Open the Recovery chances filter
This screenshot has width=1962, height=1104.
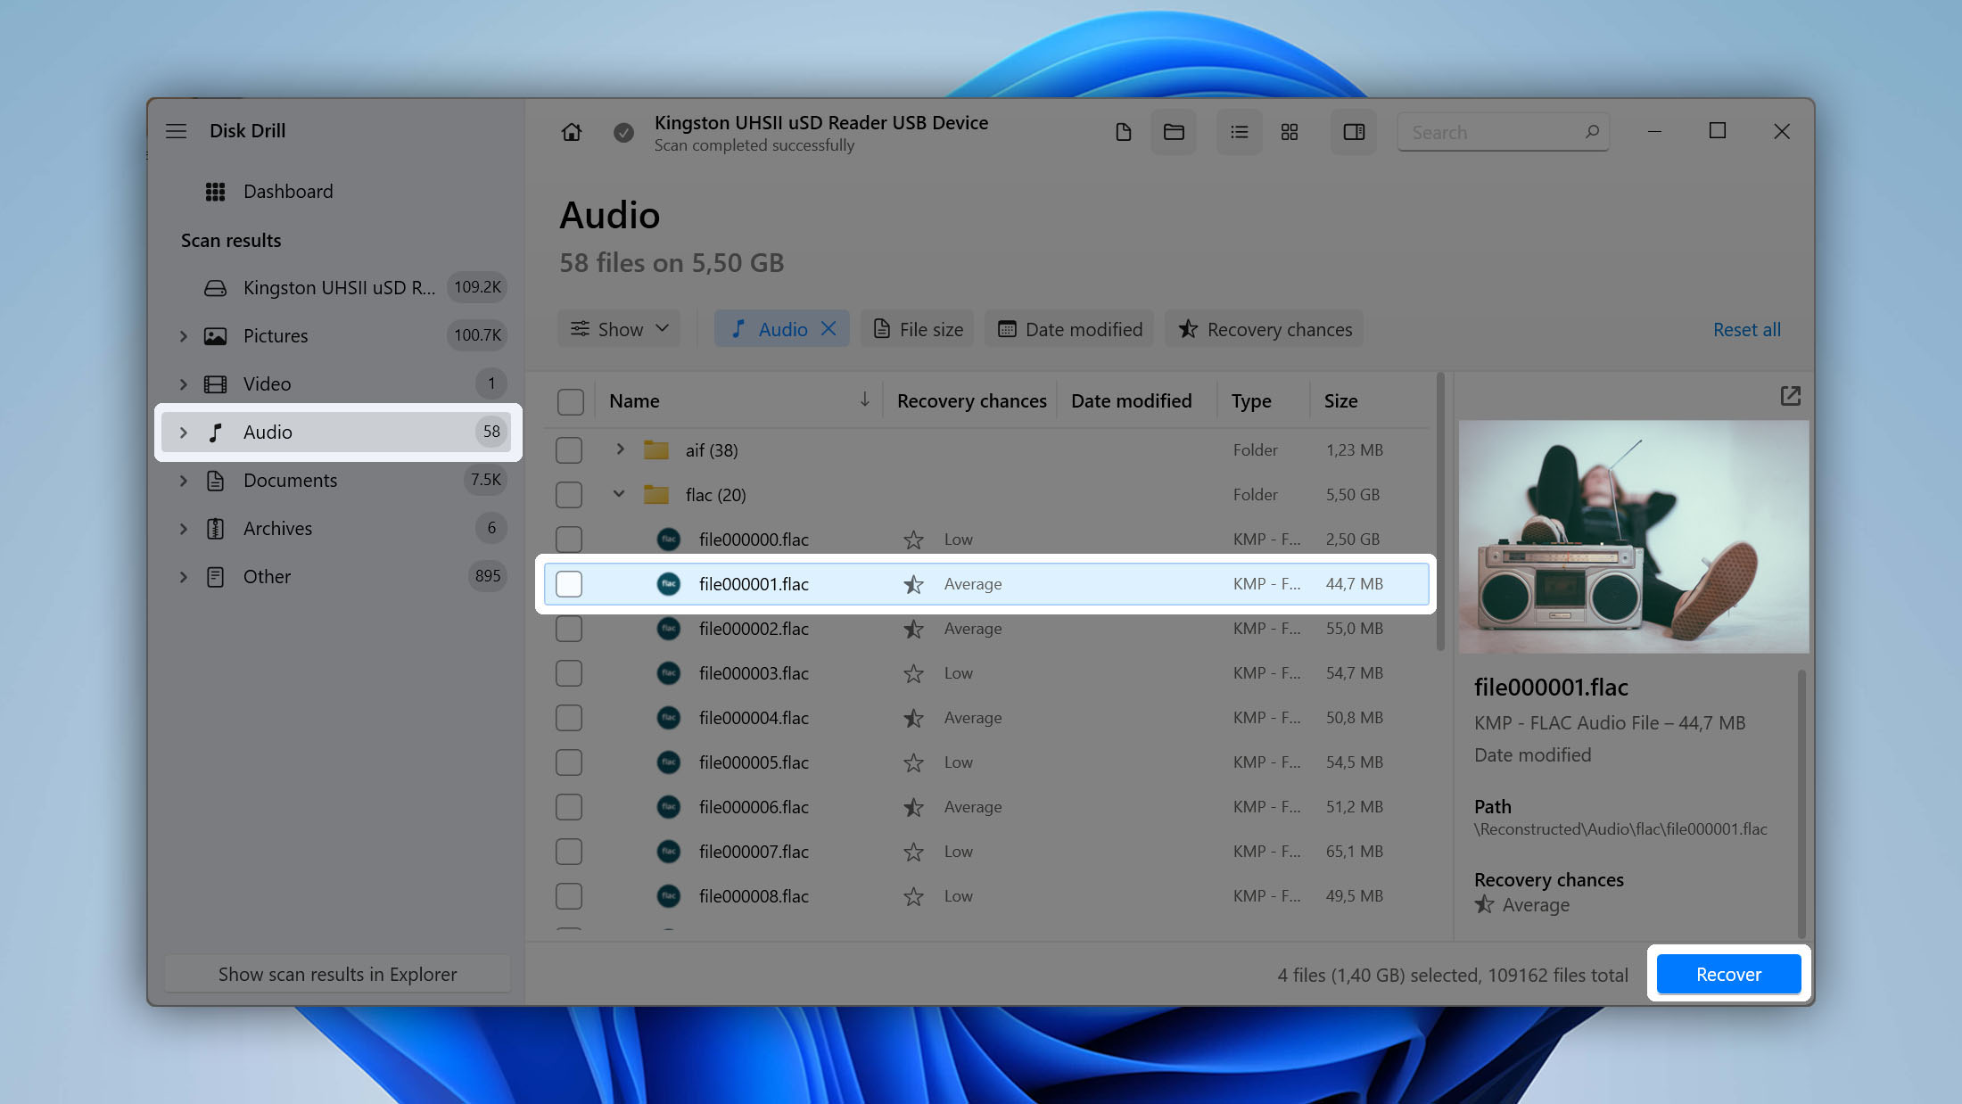coord(1265,329)
